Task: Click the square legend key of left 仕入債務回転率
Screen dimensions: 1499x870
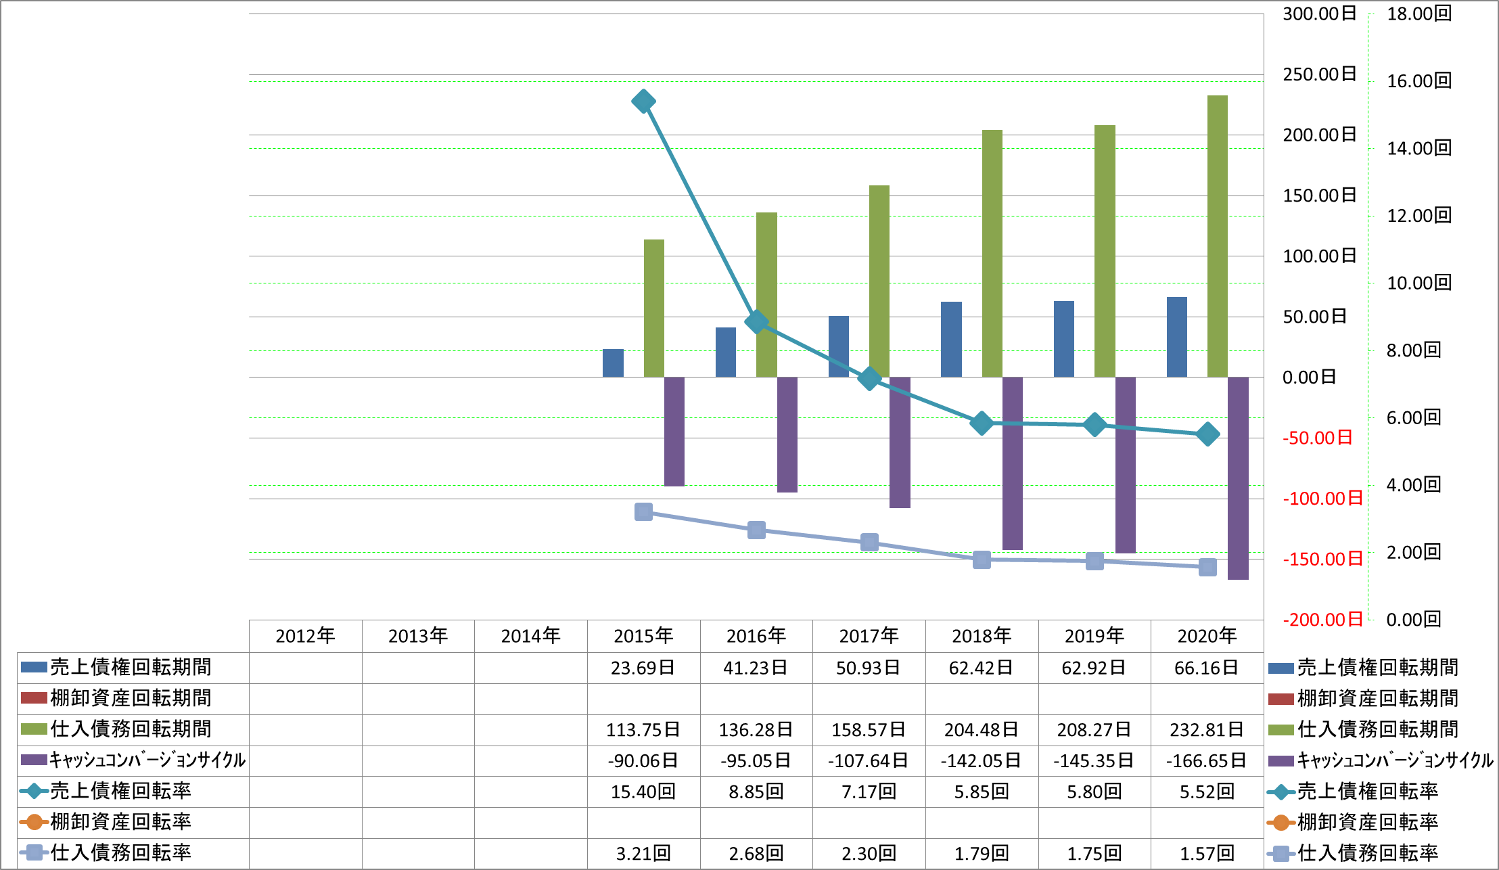Action: [x=33, y=852]
